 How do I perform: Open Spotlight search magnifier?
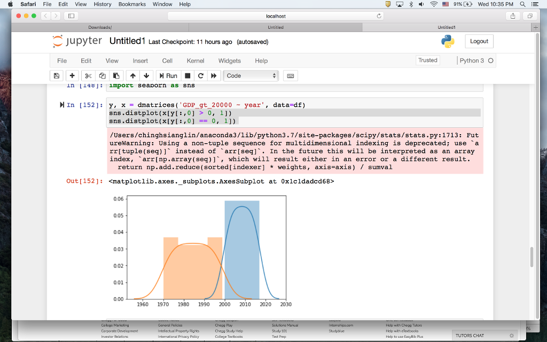(522, 4)
